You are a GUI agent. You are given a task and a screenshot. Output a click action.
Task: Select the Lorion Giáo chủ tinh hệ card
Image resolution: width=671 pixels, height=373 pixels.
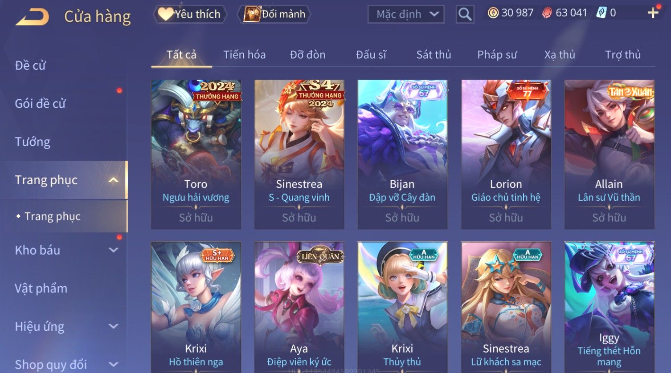(506, 154)
